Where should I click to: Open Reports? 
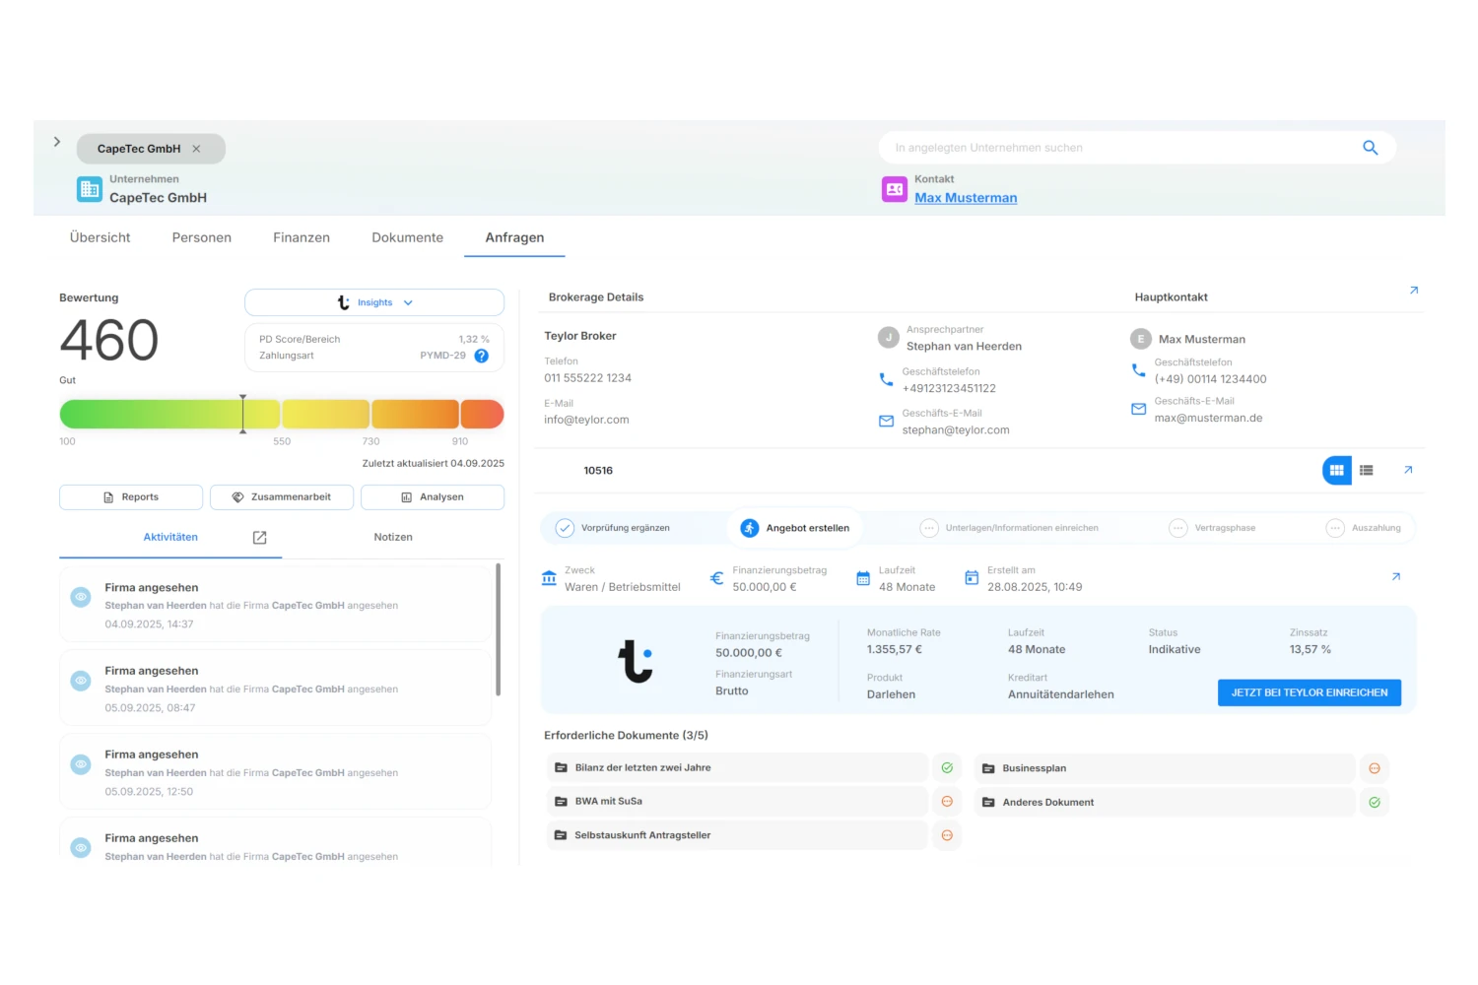(131, 497)
